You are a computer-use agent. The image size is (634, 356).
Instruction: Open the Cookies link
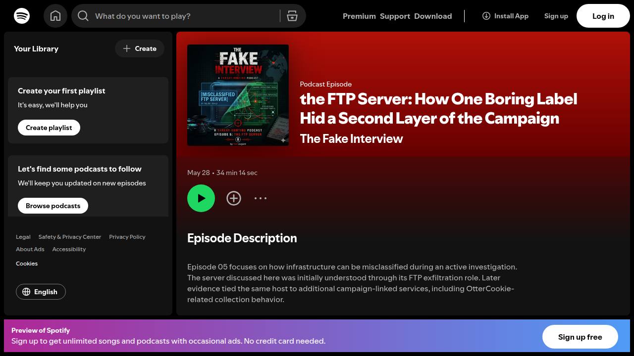27,264
